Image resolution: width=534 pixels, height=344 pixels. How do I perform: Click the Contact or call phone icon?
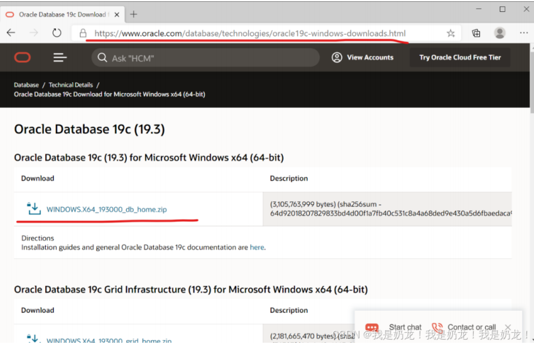pyautogui.click(x=437, y=327)
